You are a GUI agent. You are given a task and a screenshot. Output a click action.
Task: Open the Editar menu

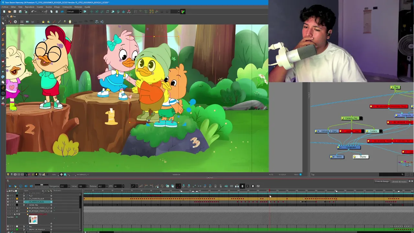coord(13,7)
